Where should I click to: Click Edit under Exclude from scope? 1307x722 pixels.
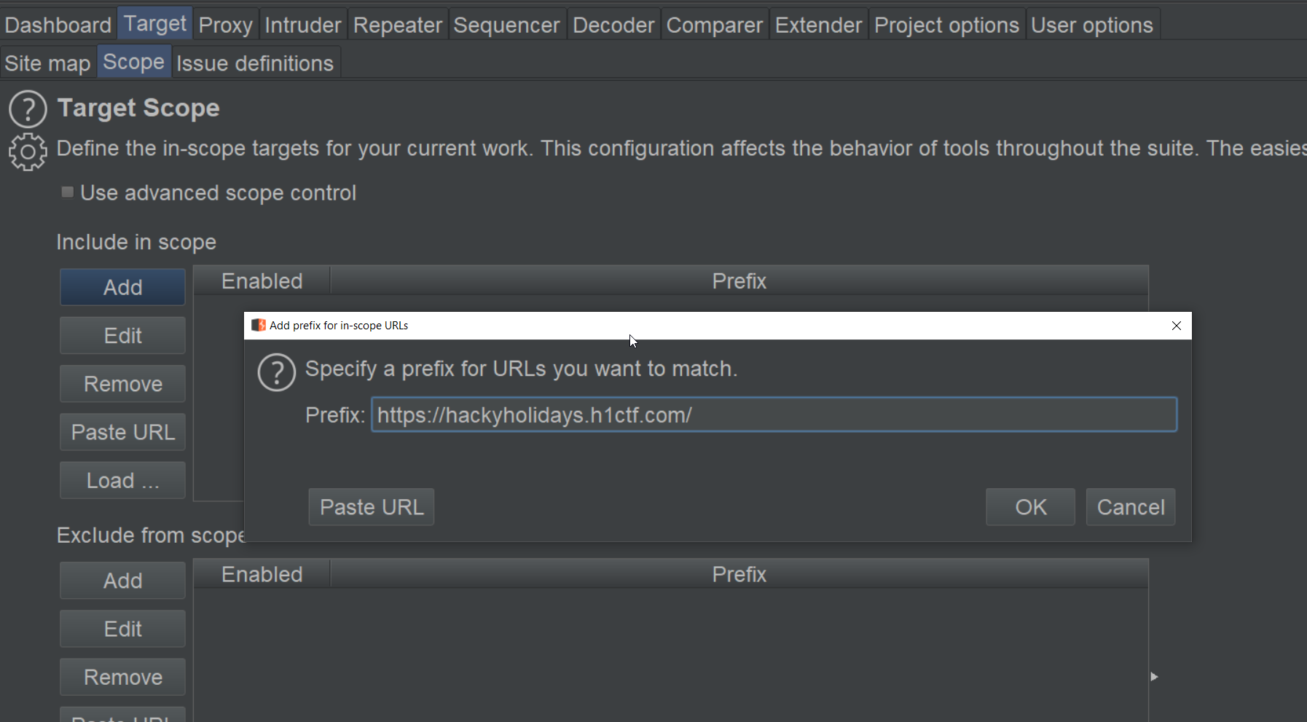[122, 629]
